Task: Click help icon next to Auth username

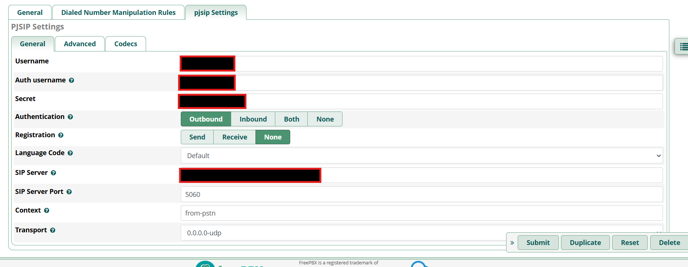Action: point(71,80)
